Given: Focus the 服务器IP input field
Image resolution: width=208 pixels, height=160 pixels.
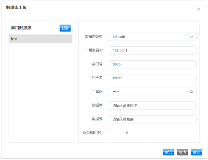Looking at the screenshot, I should pos(152,50).
